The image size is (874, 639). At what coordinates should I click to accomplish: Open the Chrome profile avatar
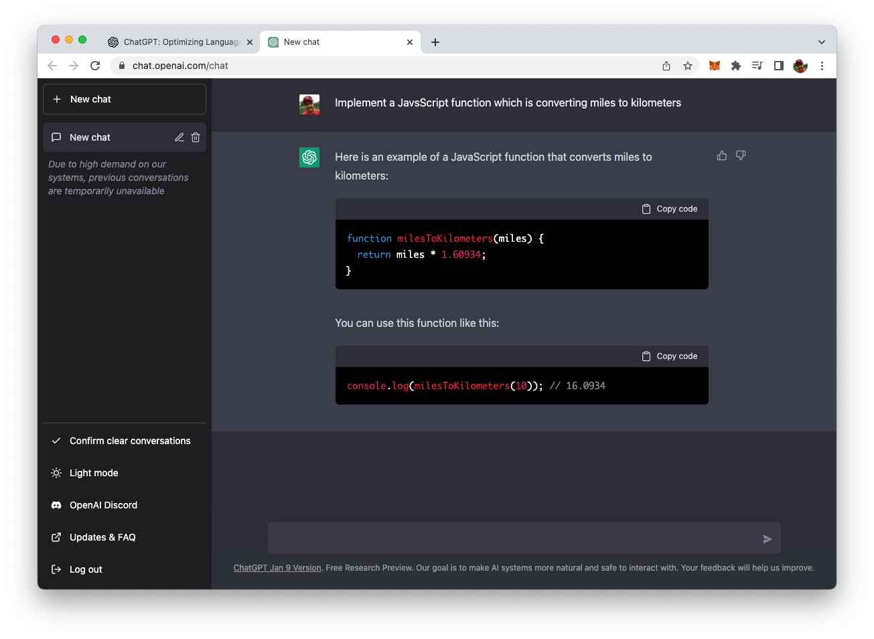(x=800, y=66)
